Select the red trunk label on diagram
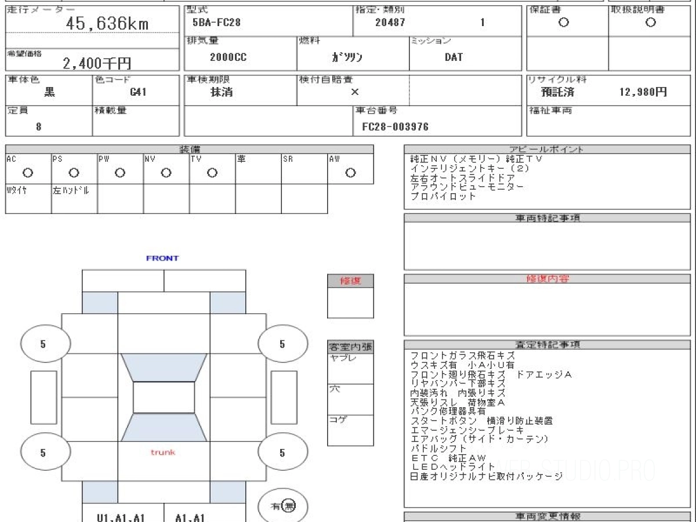 (x=163, y=452)
